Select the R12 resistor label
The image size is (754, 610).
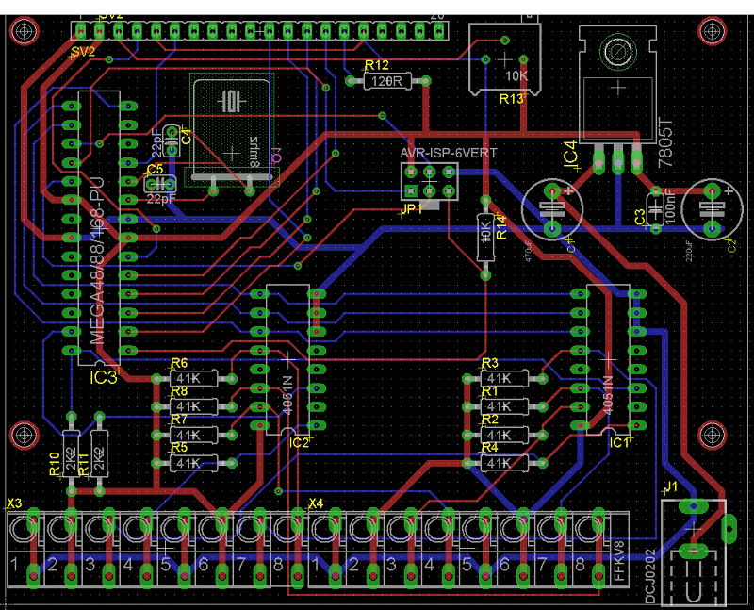tap(376, 65)
